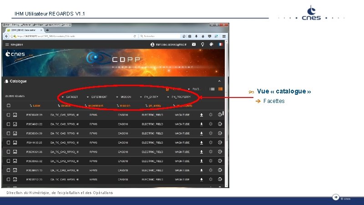Bookmark this page with the star icon
This screenshot has width=364, height=205.
pyautogui.click(x=184, y=36)
